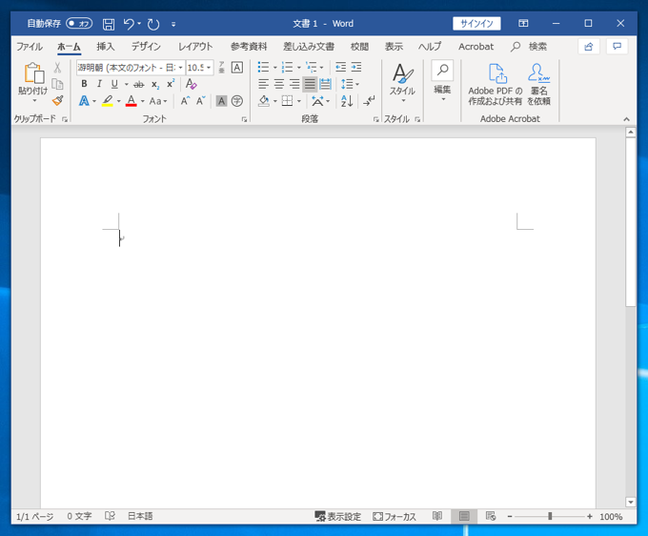Click the Sign in button
This screenshot has height=536, width=648.
coord(476,24)
